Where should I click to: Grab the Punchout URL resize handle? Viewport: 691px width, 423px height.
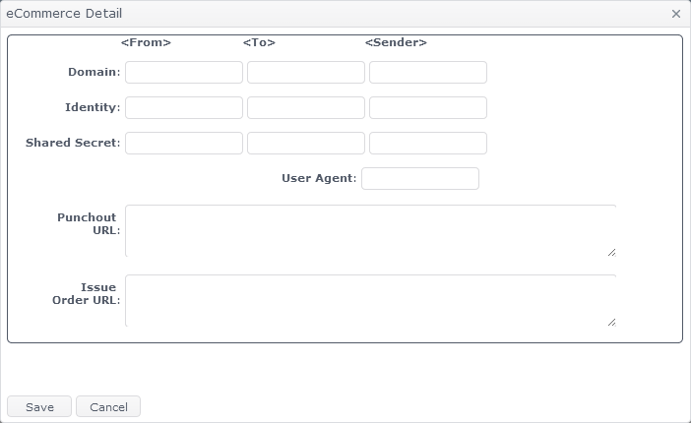(611, 252)
